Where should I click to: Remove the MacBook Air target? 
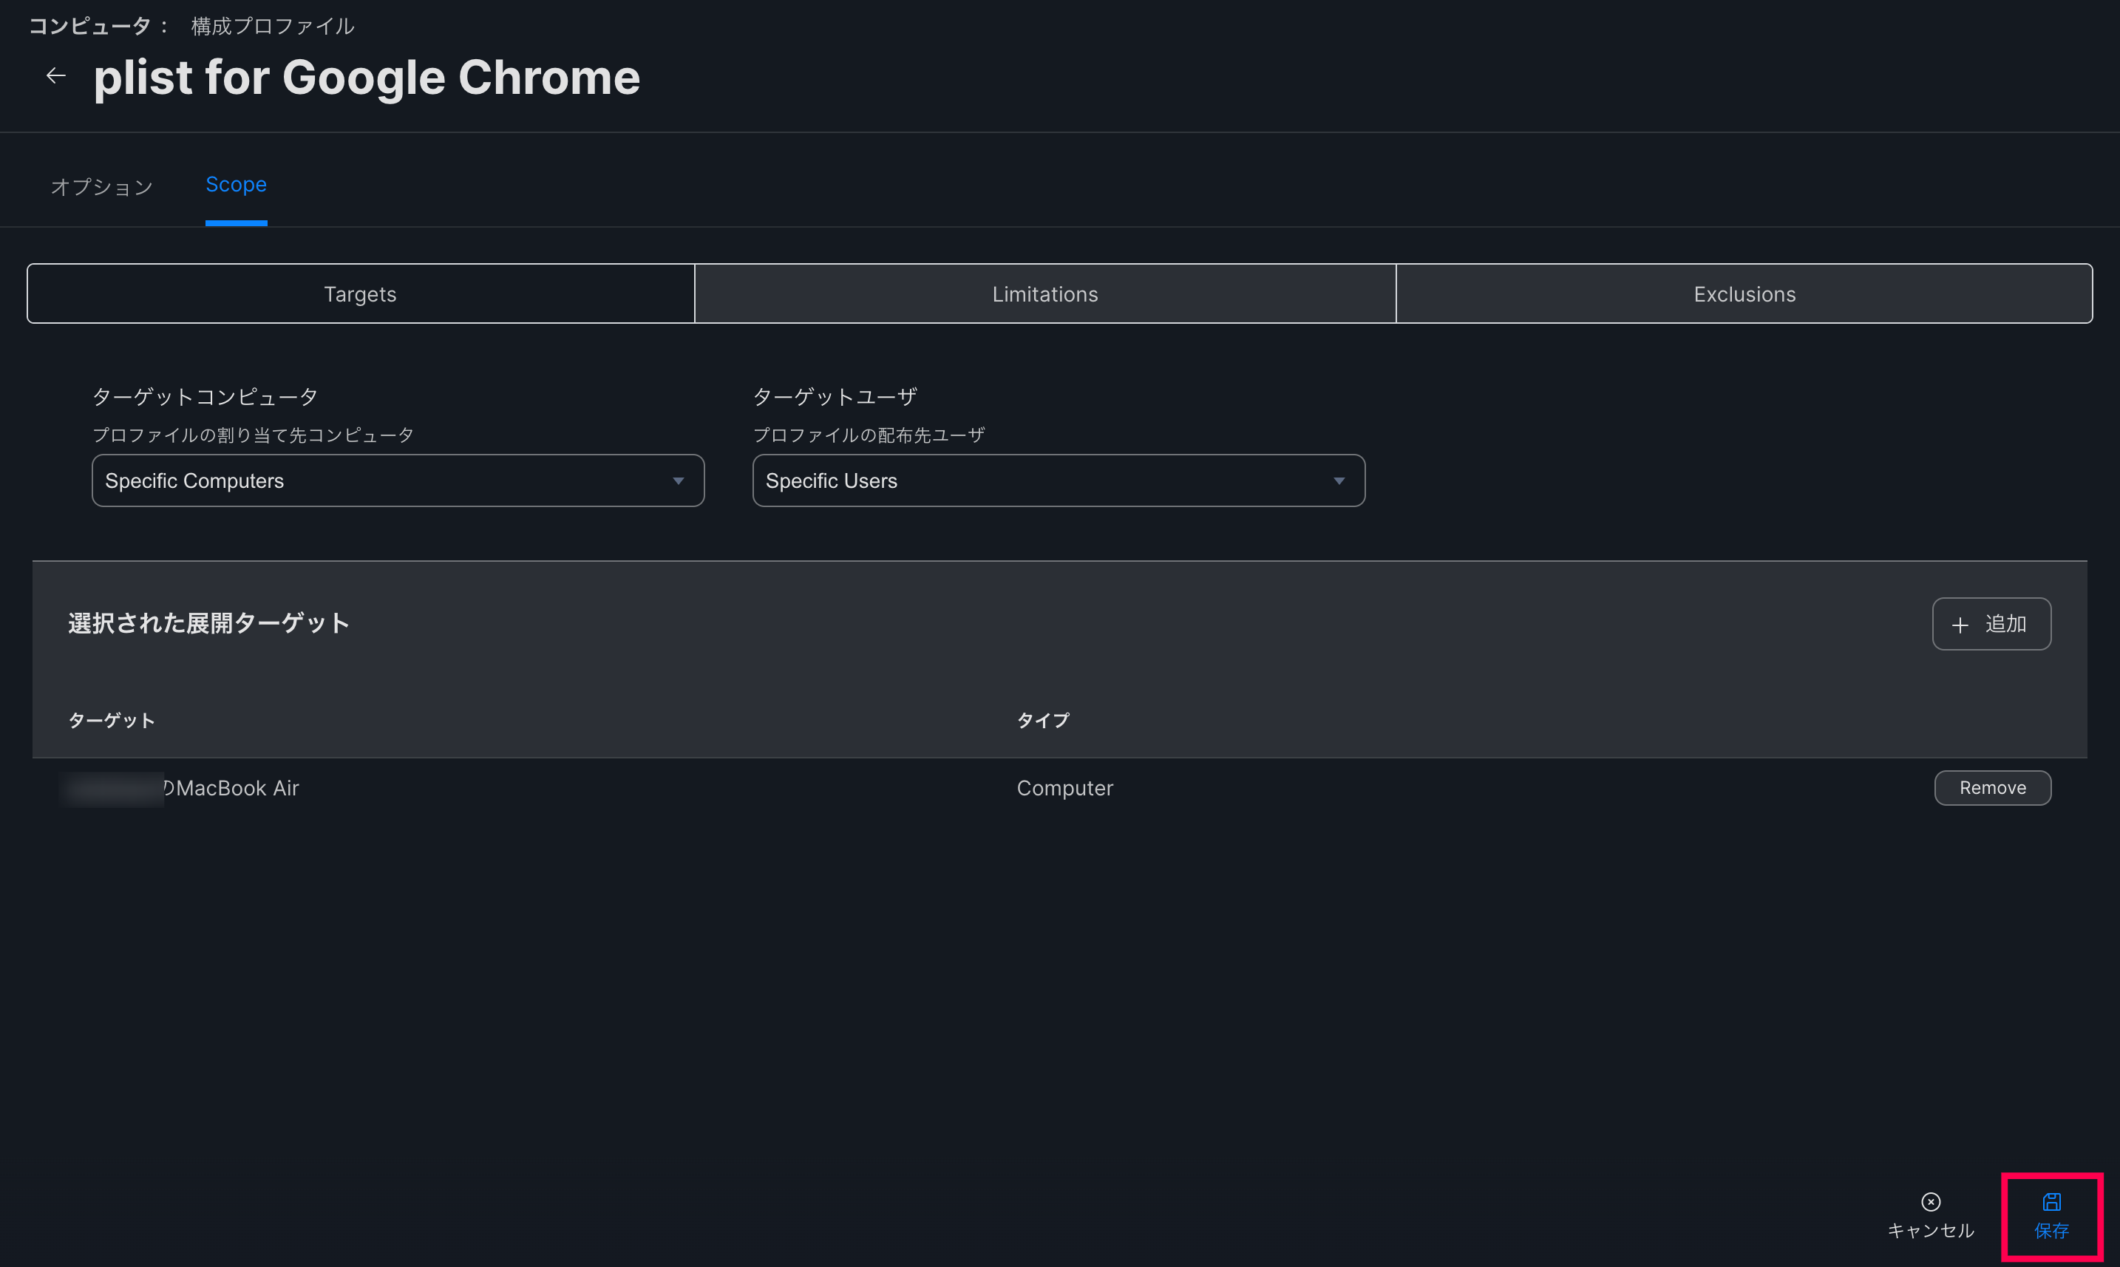pos(1992,787)
